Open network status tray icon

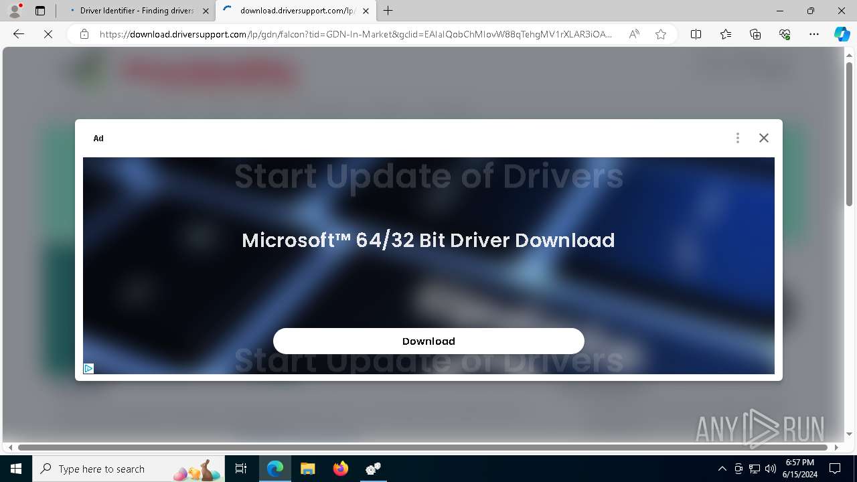[755, 469]
